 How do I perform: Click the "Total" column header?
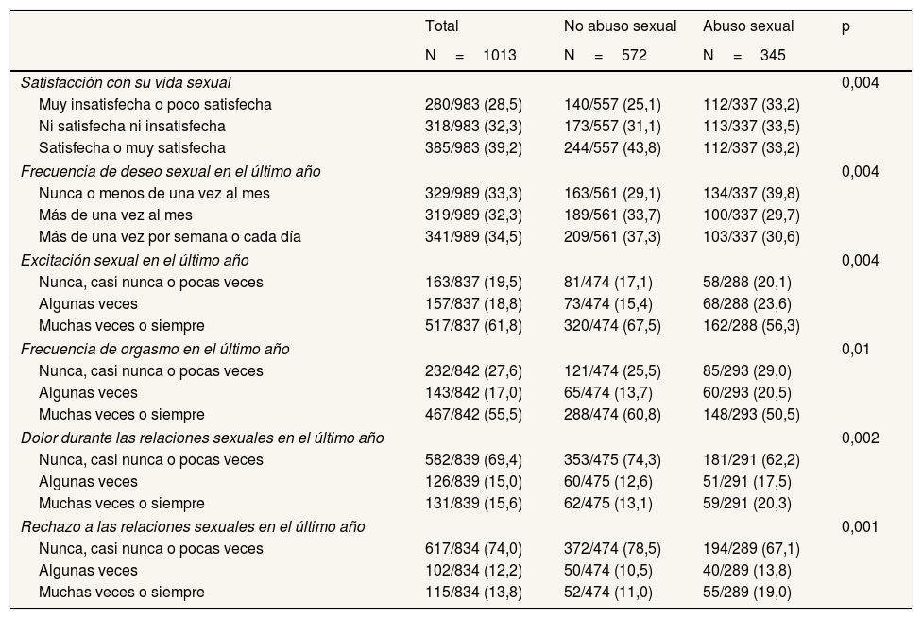point(441,26)
